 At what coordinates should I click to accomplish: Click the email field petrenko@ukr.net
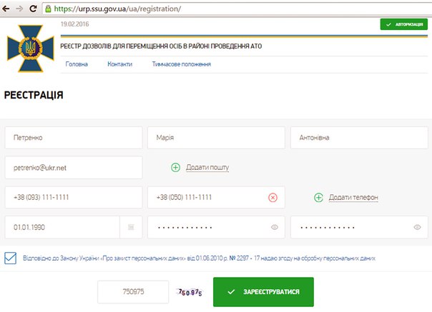point(74,168)
